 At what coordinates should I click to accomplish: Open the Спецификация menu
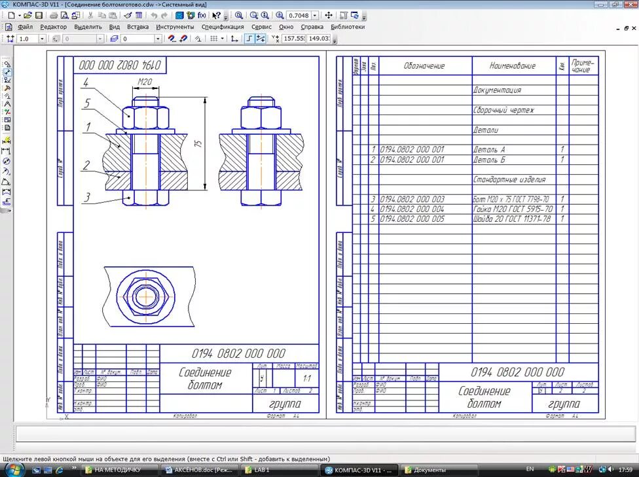coord(223,27)
